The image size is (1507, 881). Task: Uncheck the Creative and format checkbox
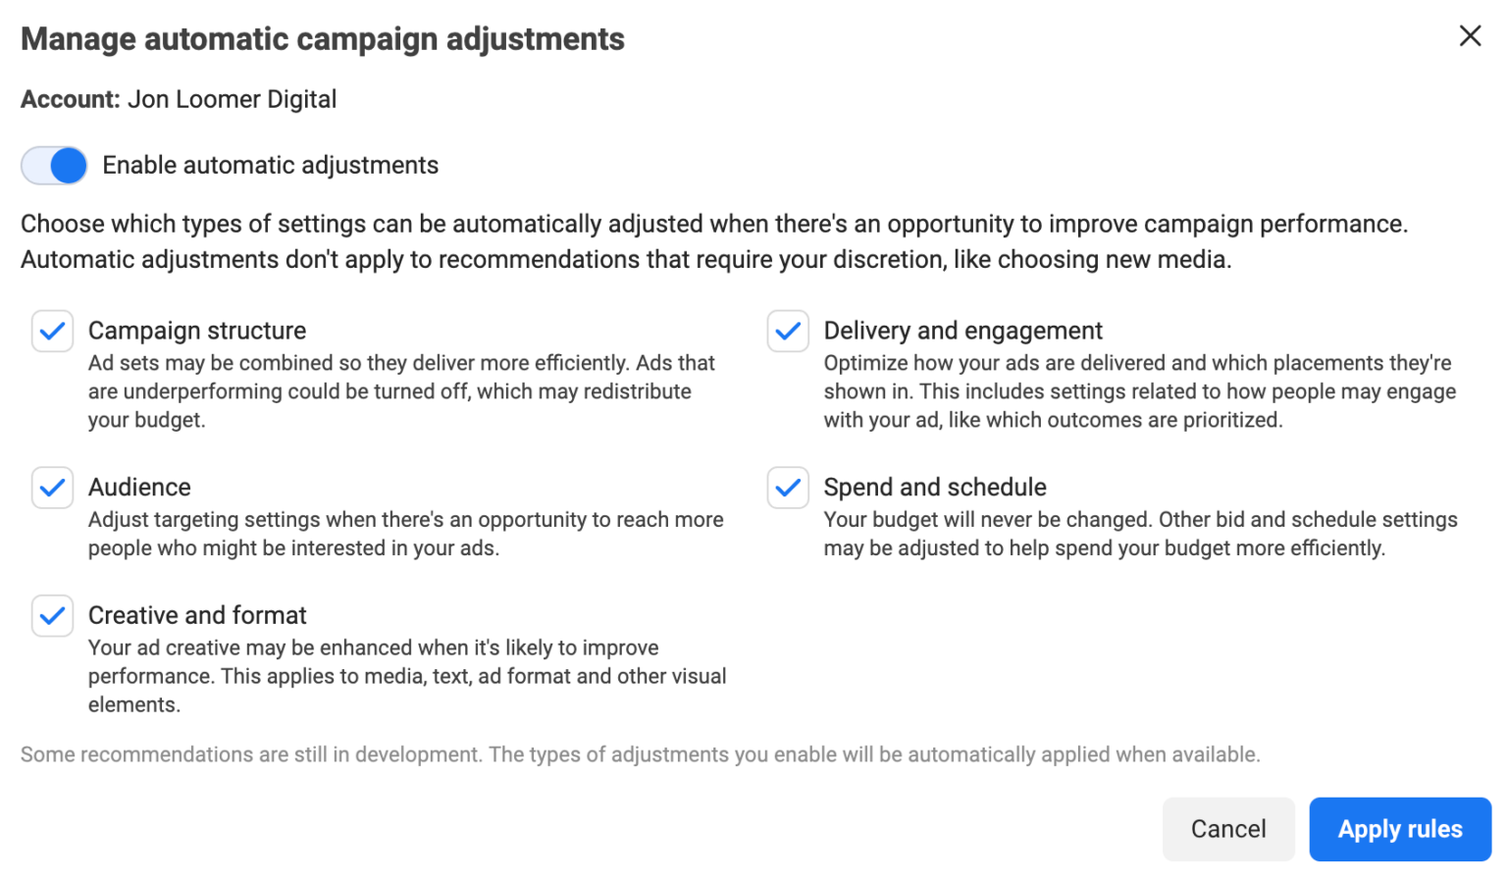(52, 615)
